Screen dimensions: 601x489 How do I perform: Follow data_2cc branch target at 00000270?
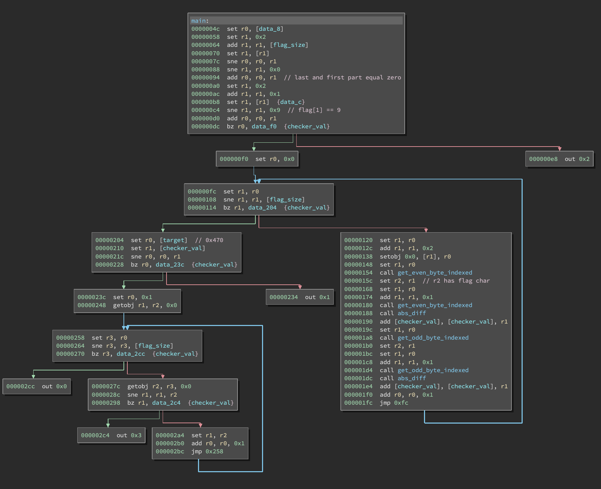[130, 354]
